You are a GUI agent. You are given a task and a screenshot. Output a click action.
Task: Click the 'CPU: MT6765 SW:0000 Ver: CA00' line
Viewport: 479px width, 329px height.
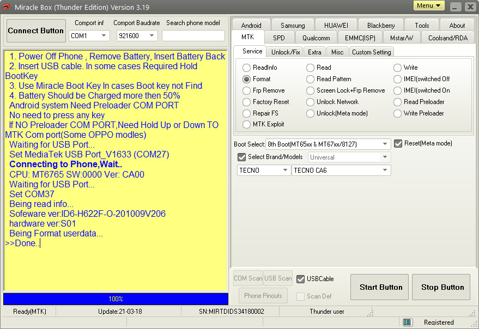pyautogui.click(x=77, y=174)
